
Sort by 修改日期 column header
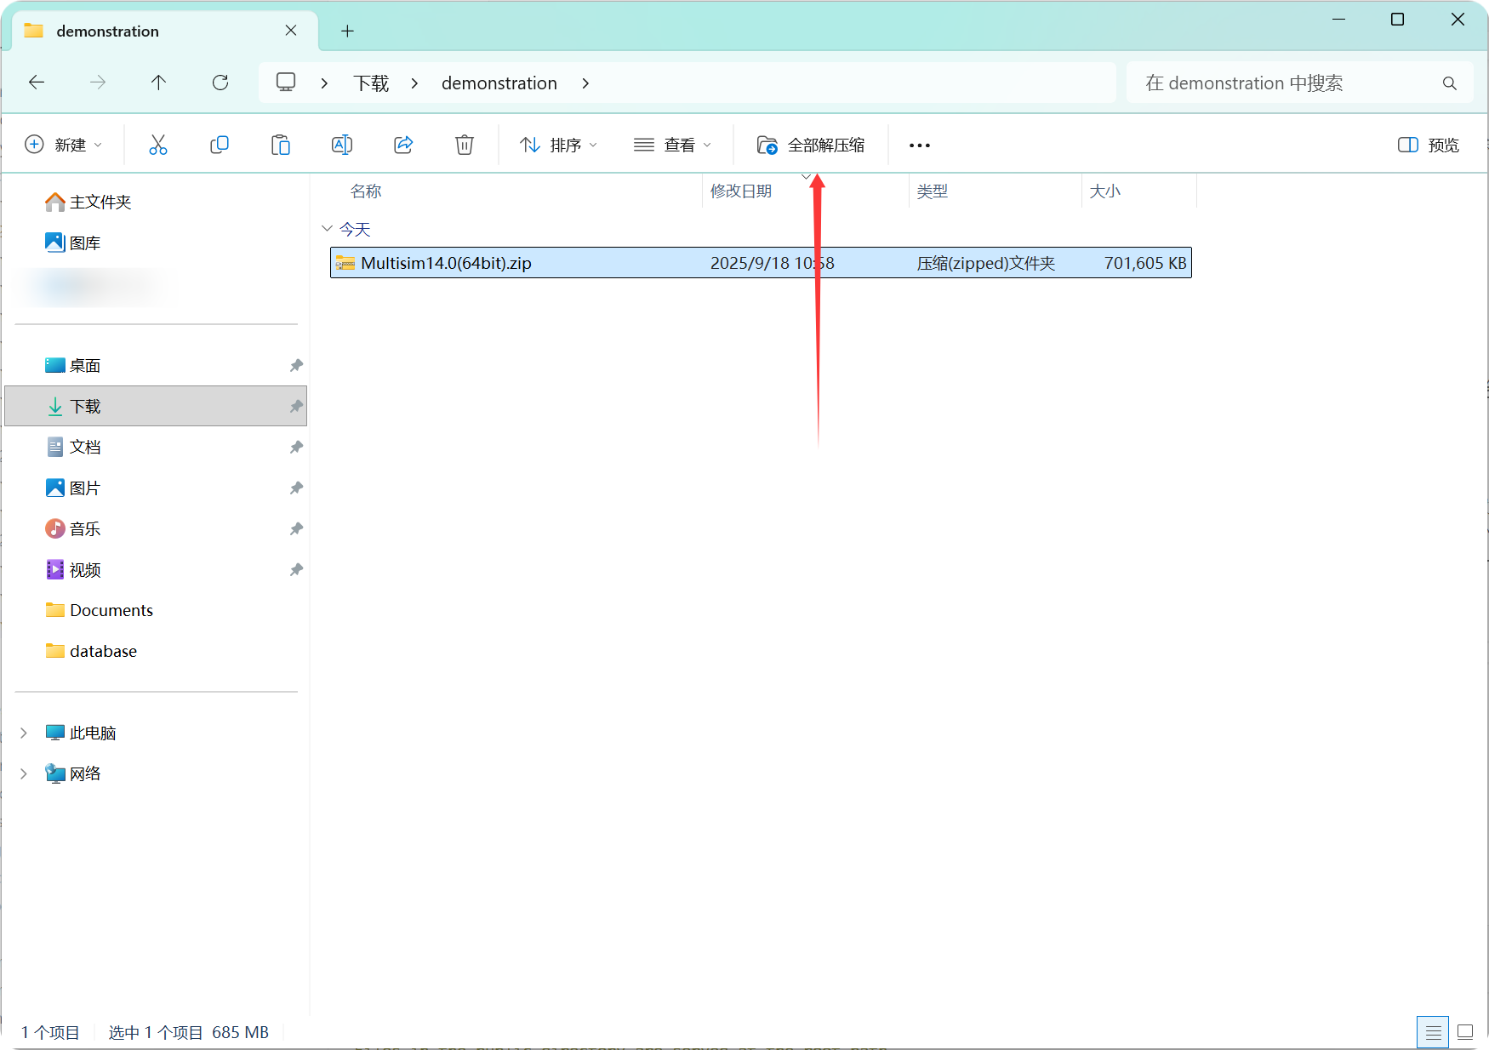coord(741,191)
